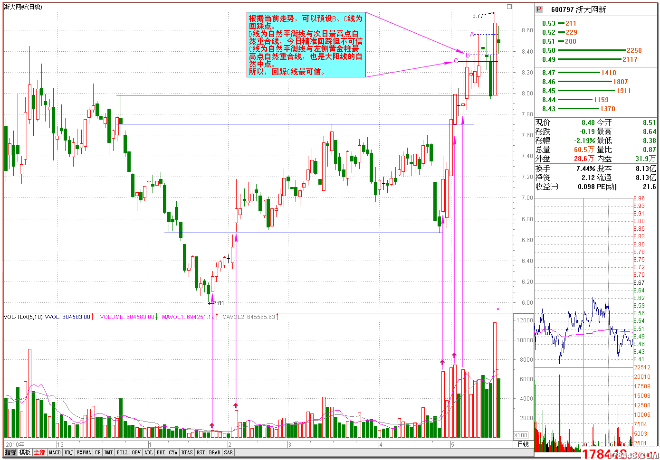Click the red annotation text box on chart
Viewport: 660px width, 460px height.
pos(306,45)
